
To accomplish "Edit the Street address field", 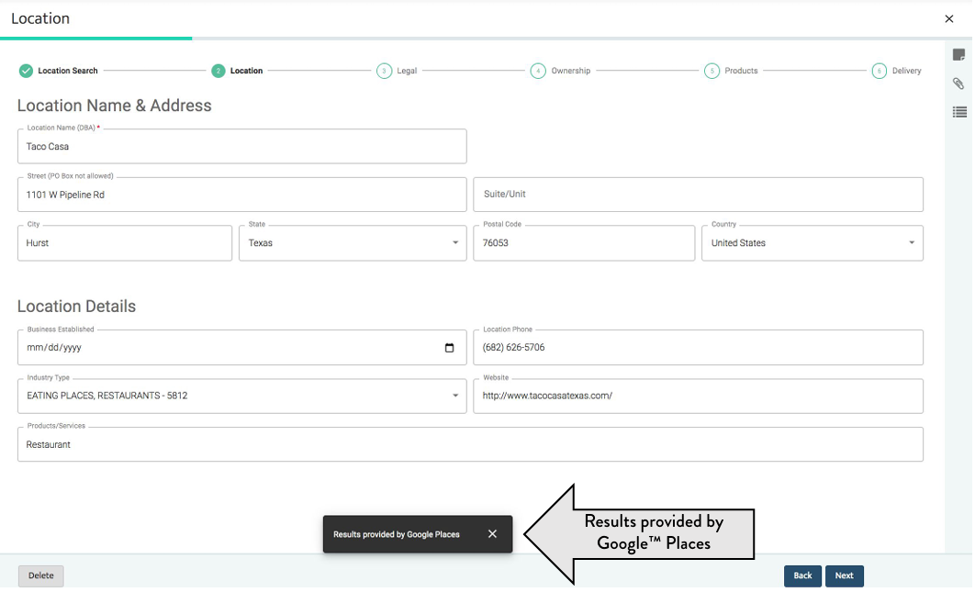I will coord(241,195).
